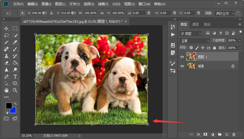Select the Quick Selection tool
244x139 pixels.
click(x=15, y=35)
